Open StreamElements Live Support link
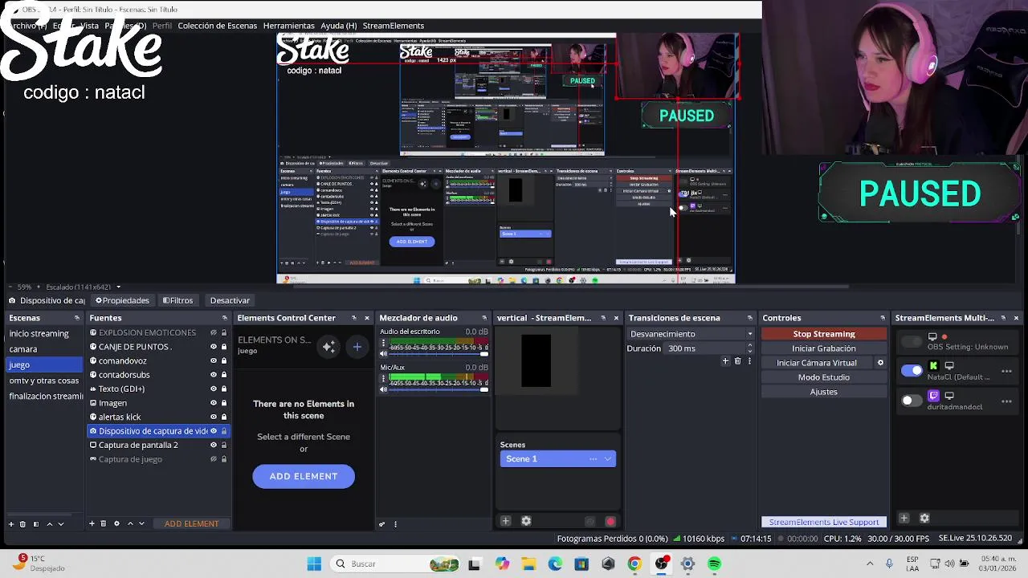This screenshot has height=578, width=1028. pyautogui.click(x=824, y=522)
